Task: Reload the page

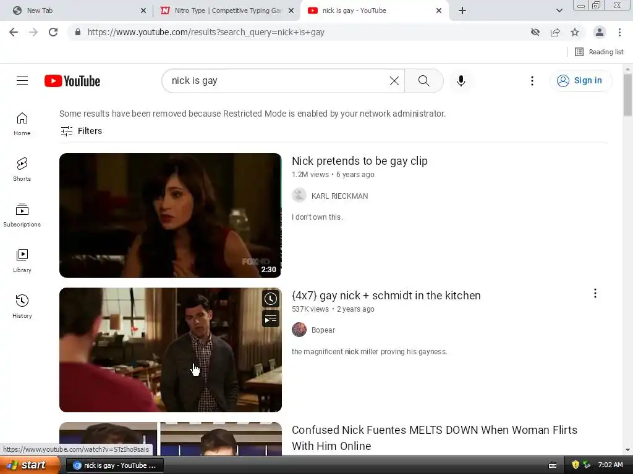Action: (53, 32)
